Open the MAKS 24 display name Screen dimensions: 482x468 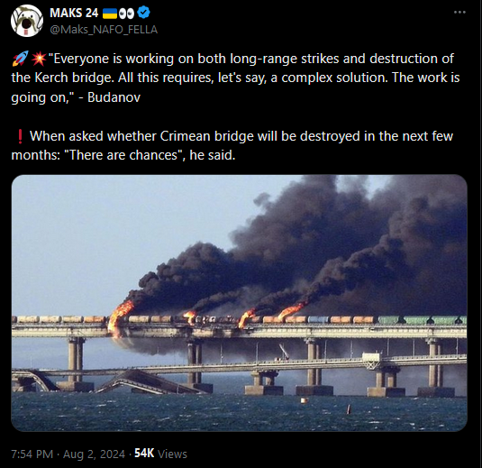click(74, 13)
